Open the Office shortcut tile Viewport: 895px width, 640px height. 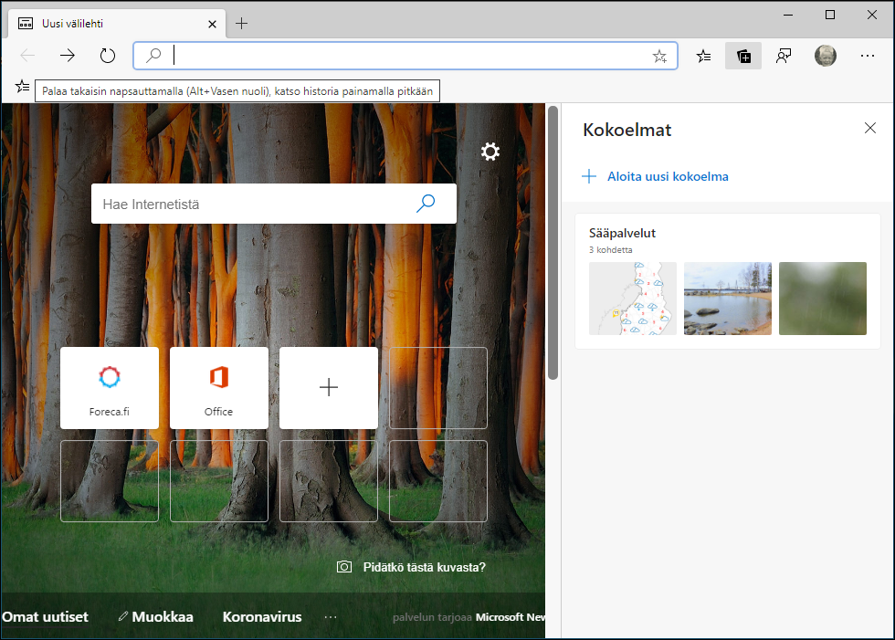pyautogui.click(x=219, y=387)
